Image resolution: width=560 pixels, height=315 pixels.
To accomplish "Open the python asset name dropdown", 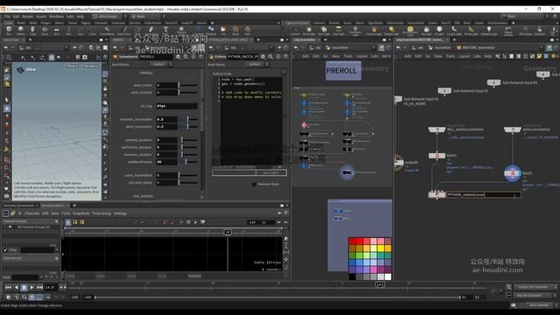I will 256,65.
